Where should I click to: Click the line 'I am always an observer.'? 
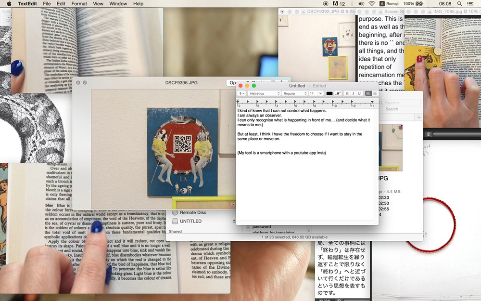pyautogui.click(x=260, y=116)
